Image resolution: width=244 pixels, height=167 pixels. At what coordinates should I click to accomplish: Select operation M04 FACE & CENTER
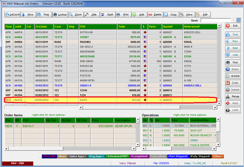pyautogui.click(x=179, y=145)
